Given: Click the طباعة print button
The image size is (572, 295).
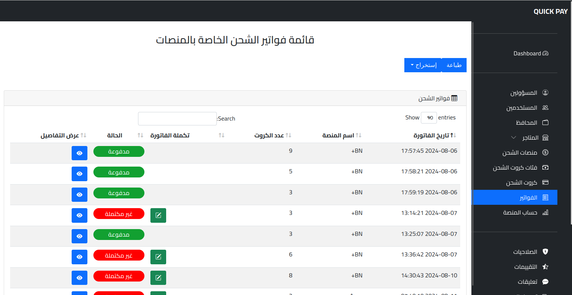Looking at the screenshot, I should click(x=454, y=65).
